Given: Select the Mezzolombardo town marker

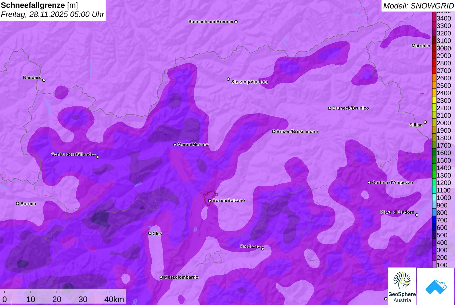Looking at the screenshot, I should click(161, 277).
